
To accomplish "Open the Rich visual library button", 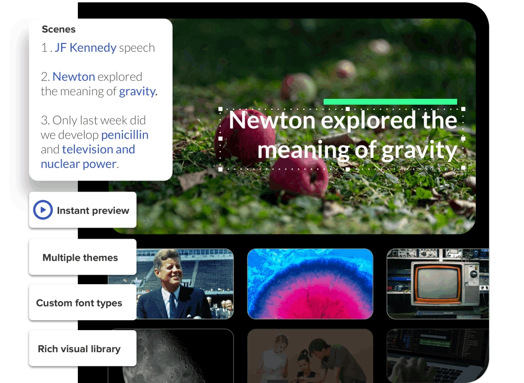I will click(x=78, y=348).
